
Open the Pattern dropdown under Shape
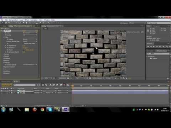(30, 39)
